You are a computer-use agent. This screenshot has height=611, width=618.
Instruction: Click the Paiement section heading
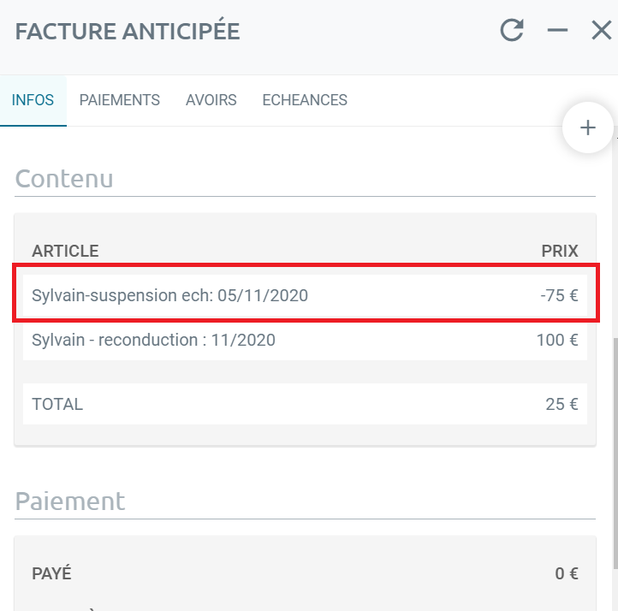pos(70,501)
